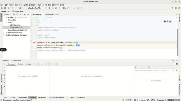The image size is (181, 101).
Task: Rollback changes with the undo arrow icon
Action: tap(81, 8)
